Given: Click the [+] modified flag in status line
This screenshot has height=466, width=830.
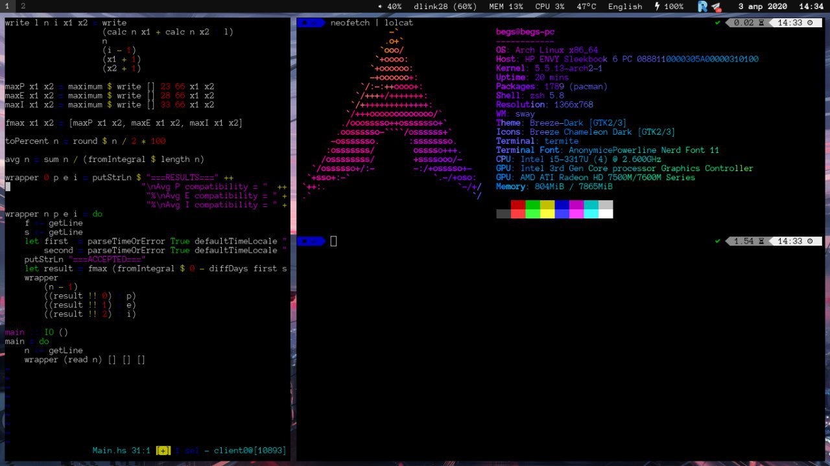Looking at the screenshot, I should point(163,450).
